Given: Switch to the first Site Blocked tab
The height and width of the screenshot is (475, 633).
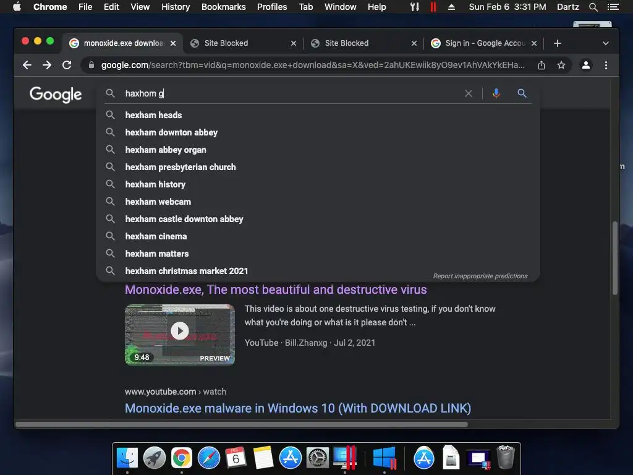Looking at the screenshot, I should coord(242,43).
